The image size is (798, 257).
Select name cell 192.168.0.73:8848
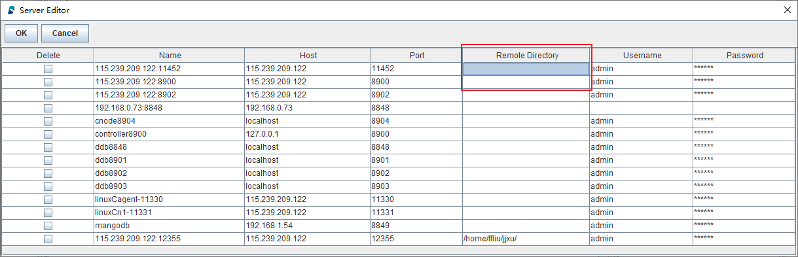[x=170, y=108]
